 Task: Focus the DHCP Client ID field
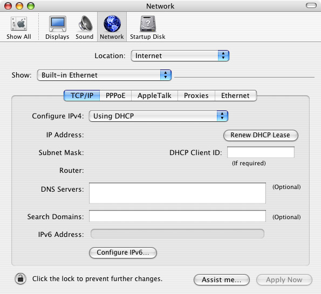pos(261,152)
